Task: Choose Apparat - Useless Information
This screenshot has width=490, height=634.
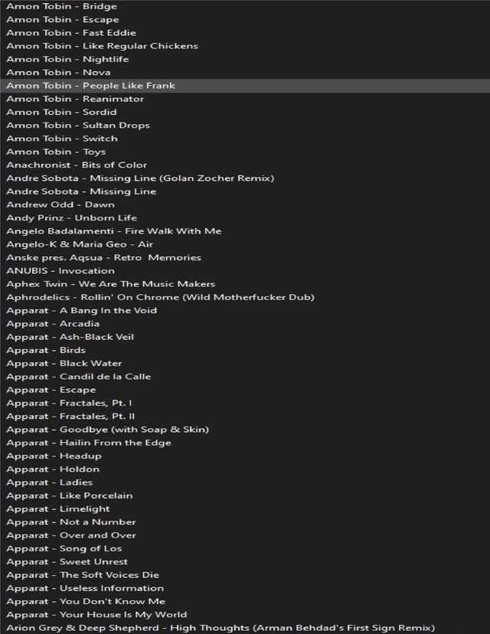Action: tap(85, 589)
